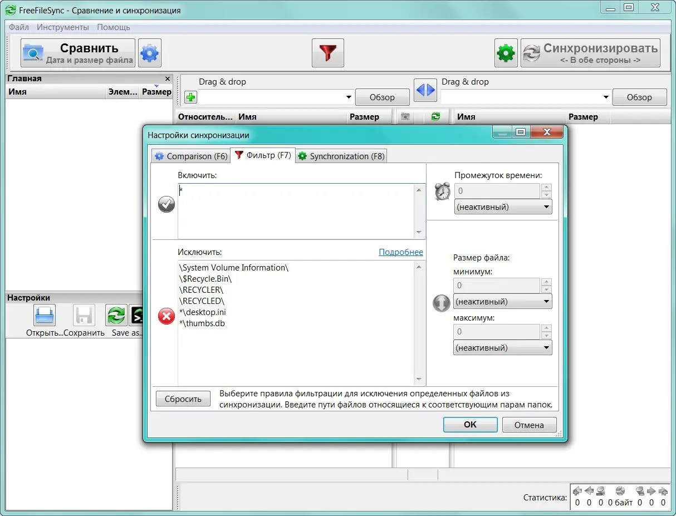
Task: Open comparison settings blue gear icon
Action: (150, 53)
